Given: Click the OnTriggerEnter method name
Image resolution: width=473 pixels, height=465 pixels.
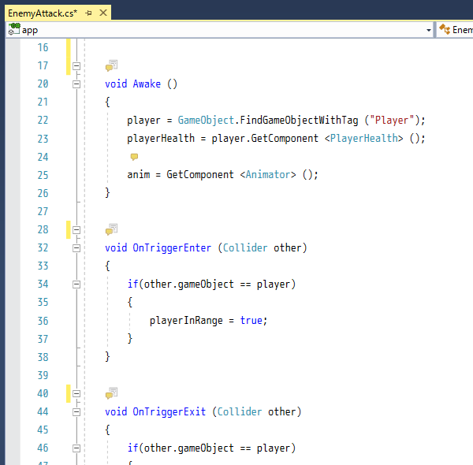Looking at the screenshot, I should 172,248.
